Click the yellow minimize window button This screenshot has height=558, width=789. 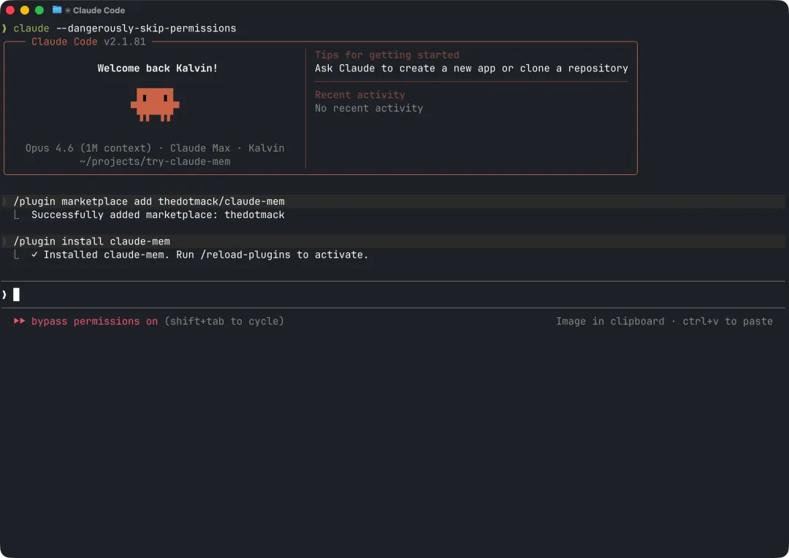click(25, 10)
